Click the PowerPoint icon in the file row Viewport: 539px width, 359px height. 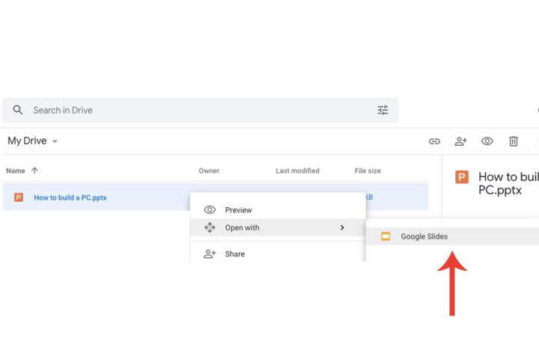[x=19, y=197]
